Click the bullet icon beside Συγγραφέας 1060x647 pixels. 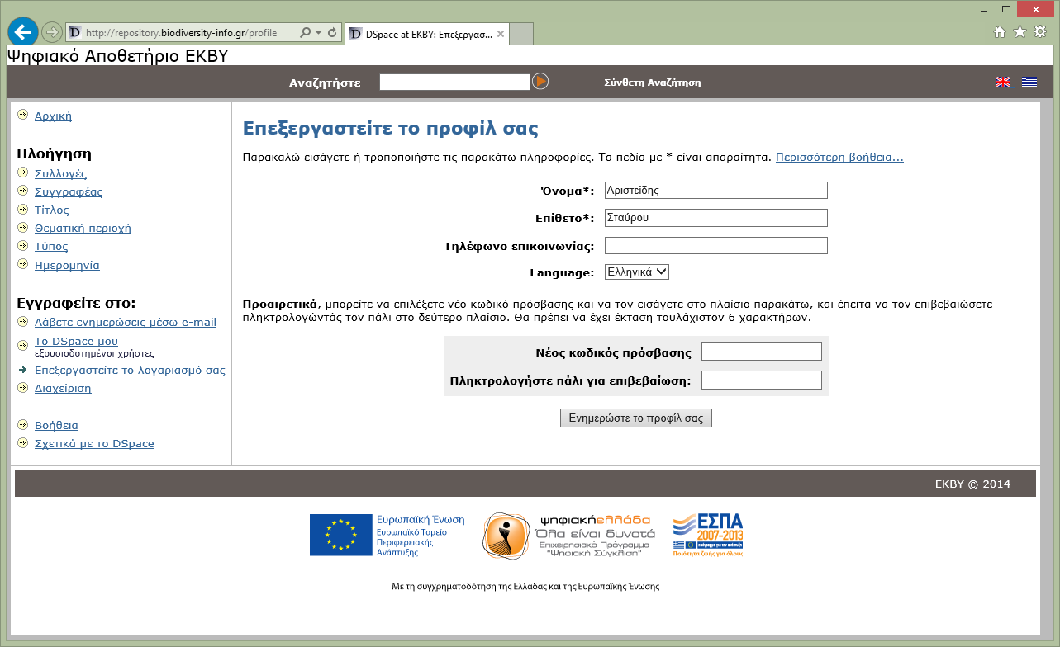(22, 191)
